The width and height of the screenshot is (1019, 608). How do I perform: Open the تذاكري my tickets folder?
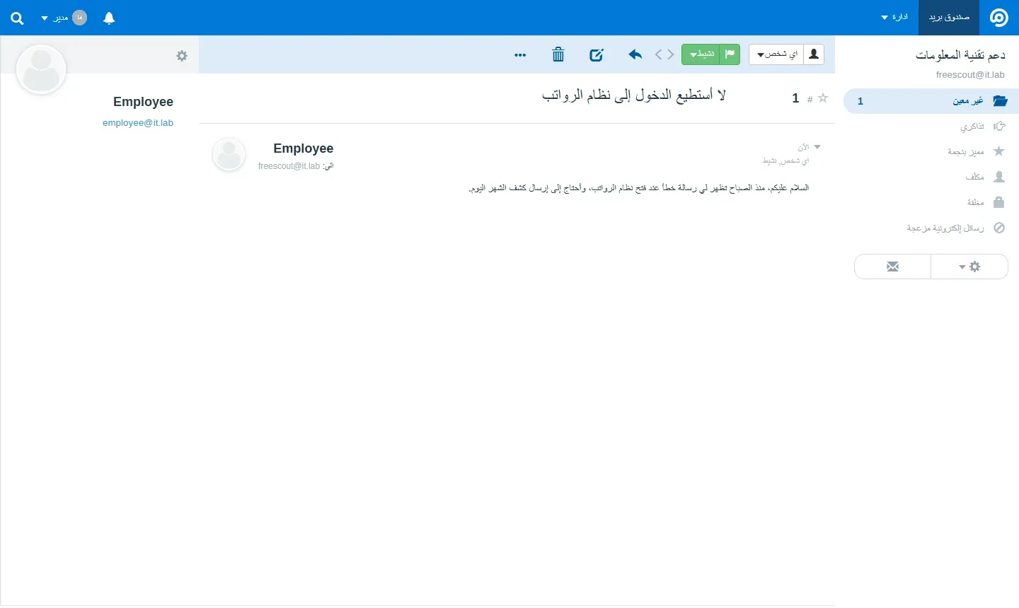click(x=931, y=127)
